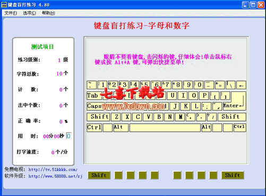Image resolution: width=266 pixels, height=196 pixels.
Task: Click the L key on the keyboard diagram
Action: coord(196,106)
